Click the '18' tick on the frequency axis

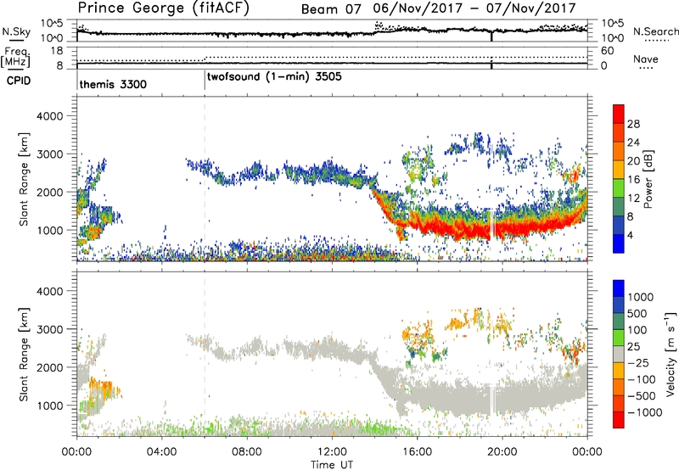pyautogui.click(x=57, y=51)
